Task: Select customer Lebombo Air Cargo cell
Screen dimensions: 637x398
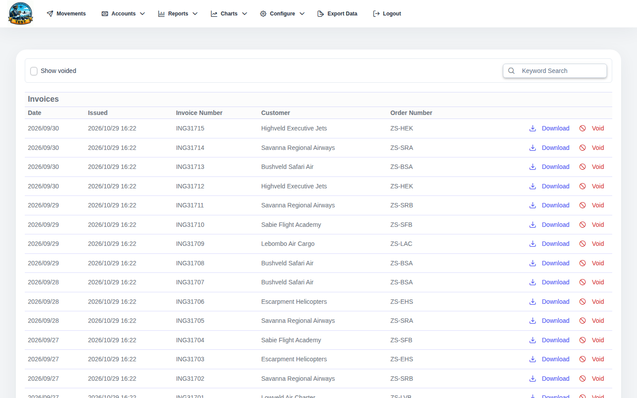Action: [288, 244]
